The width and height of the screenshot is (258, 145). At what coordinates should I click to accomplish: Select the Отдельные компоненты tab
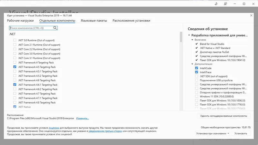tap(57, 21)
